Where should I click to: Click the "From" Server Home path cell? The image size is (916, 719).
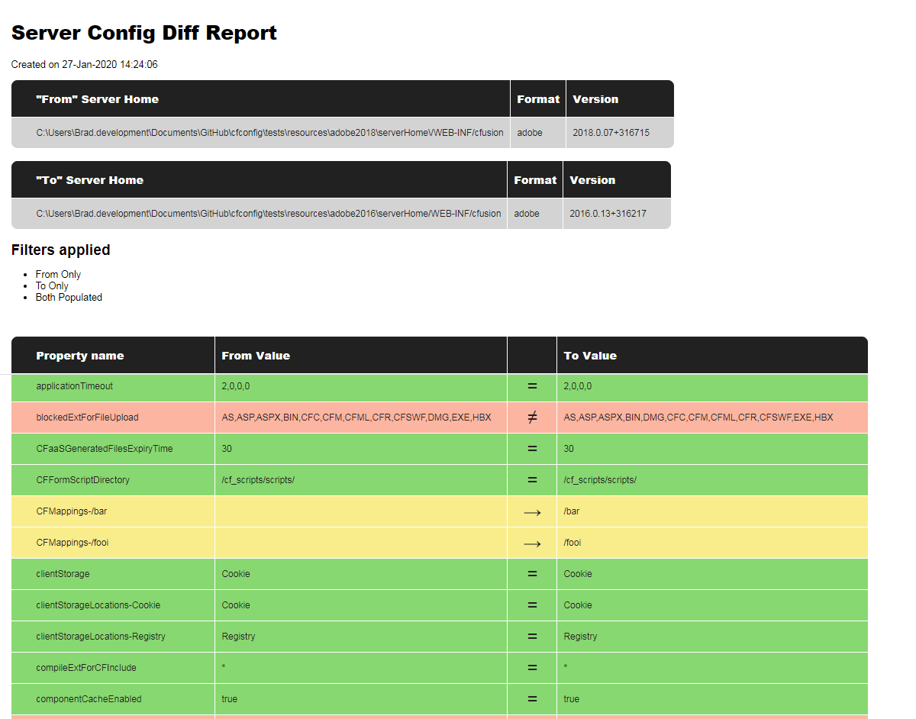click(269, 133)
